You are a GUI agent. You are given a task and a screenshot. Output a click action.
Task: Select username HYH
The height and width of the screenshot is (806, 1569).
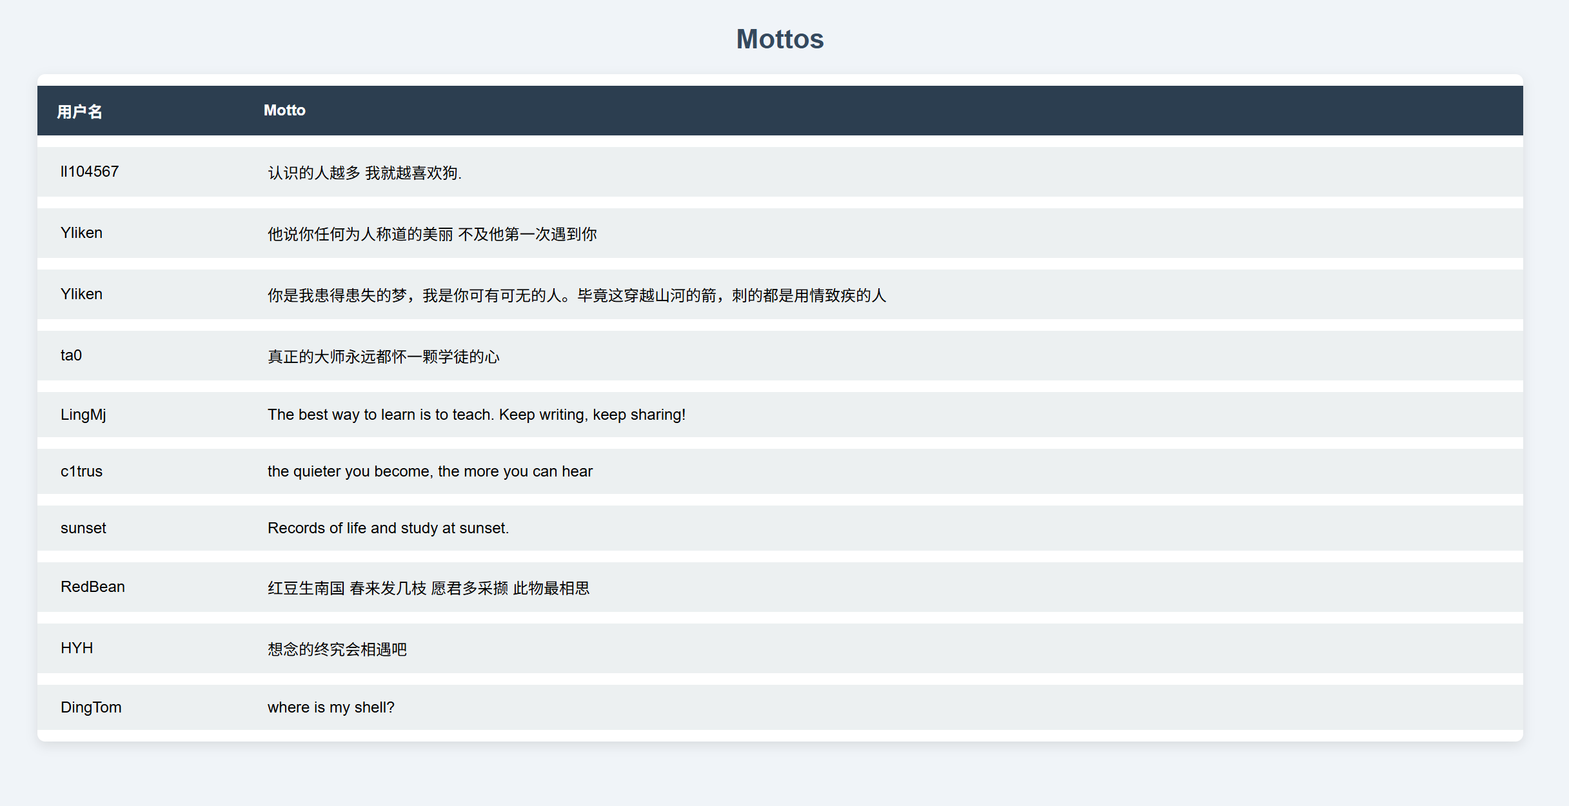pyautogui.click(x=77, y=648)
